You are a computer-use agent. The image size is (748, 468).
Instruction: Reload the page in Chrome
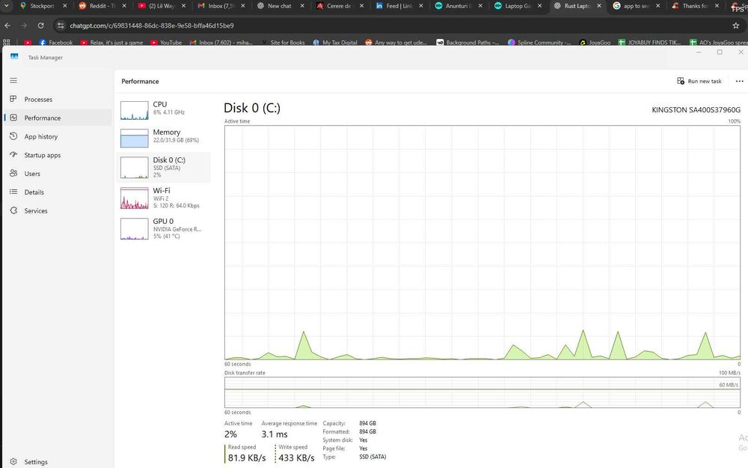pyautogui.click(x=41, y=25)
